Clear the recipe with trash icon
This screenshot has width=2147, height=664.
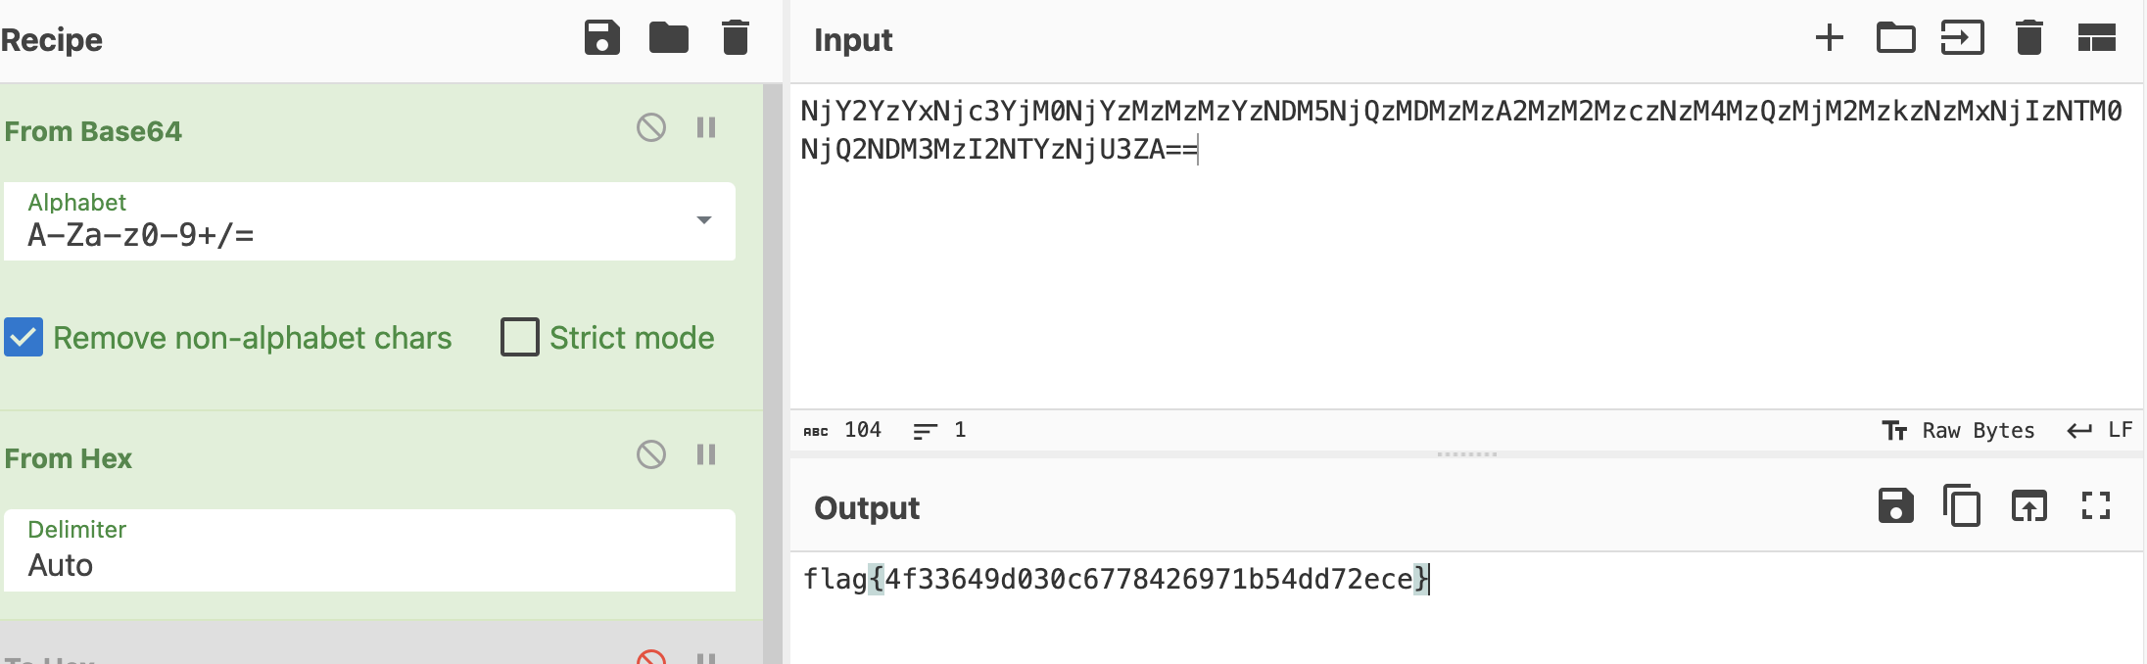pos(736,38)
